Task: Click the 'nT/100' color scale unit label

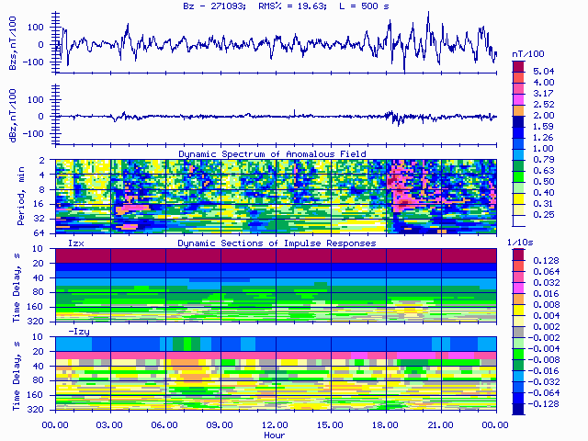Action: [528, 54]
